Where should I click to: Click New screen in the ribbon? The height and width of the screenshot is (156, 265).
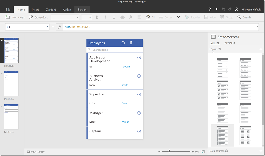coord(15,17)
